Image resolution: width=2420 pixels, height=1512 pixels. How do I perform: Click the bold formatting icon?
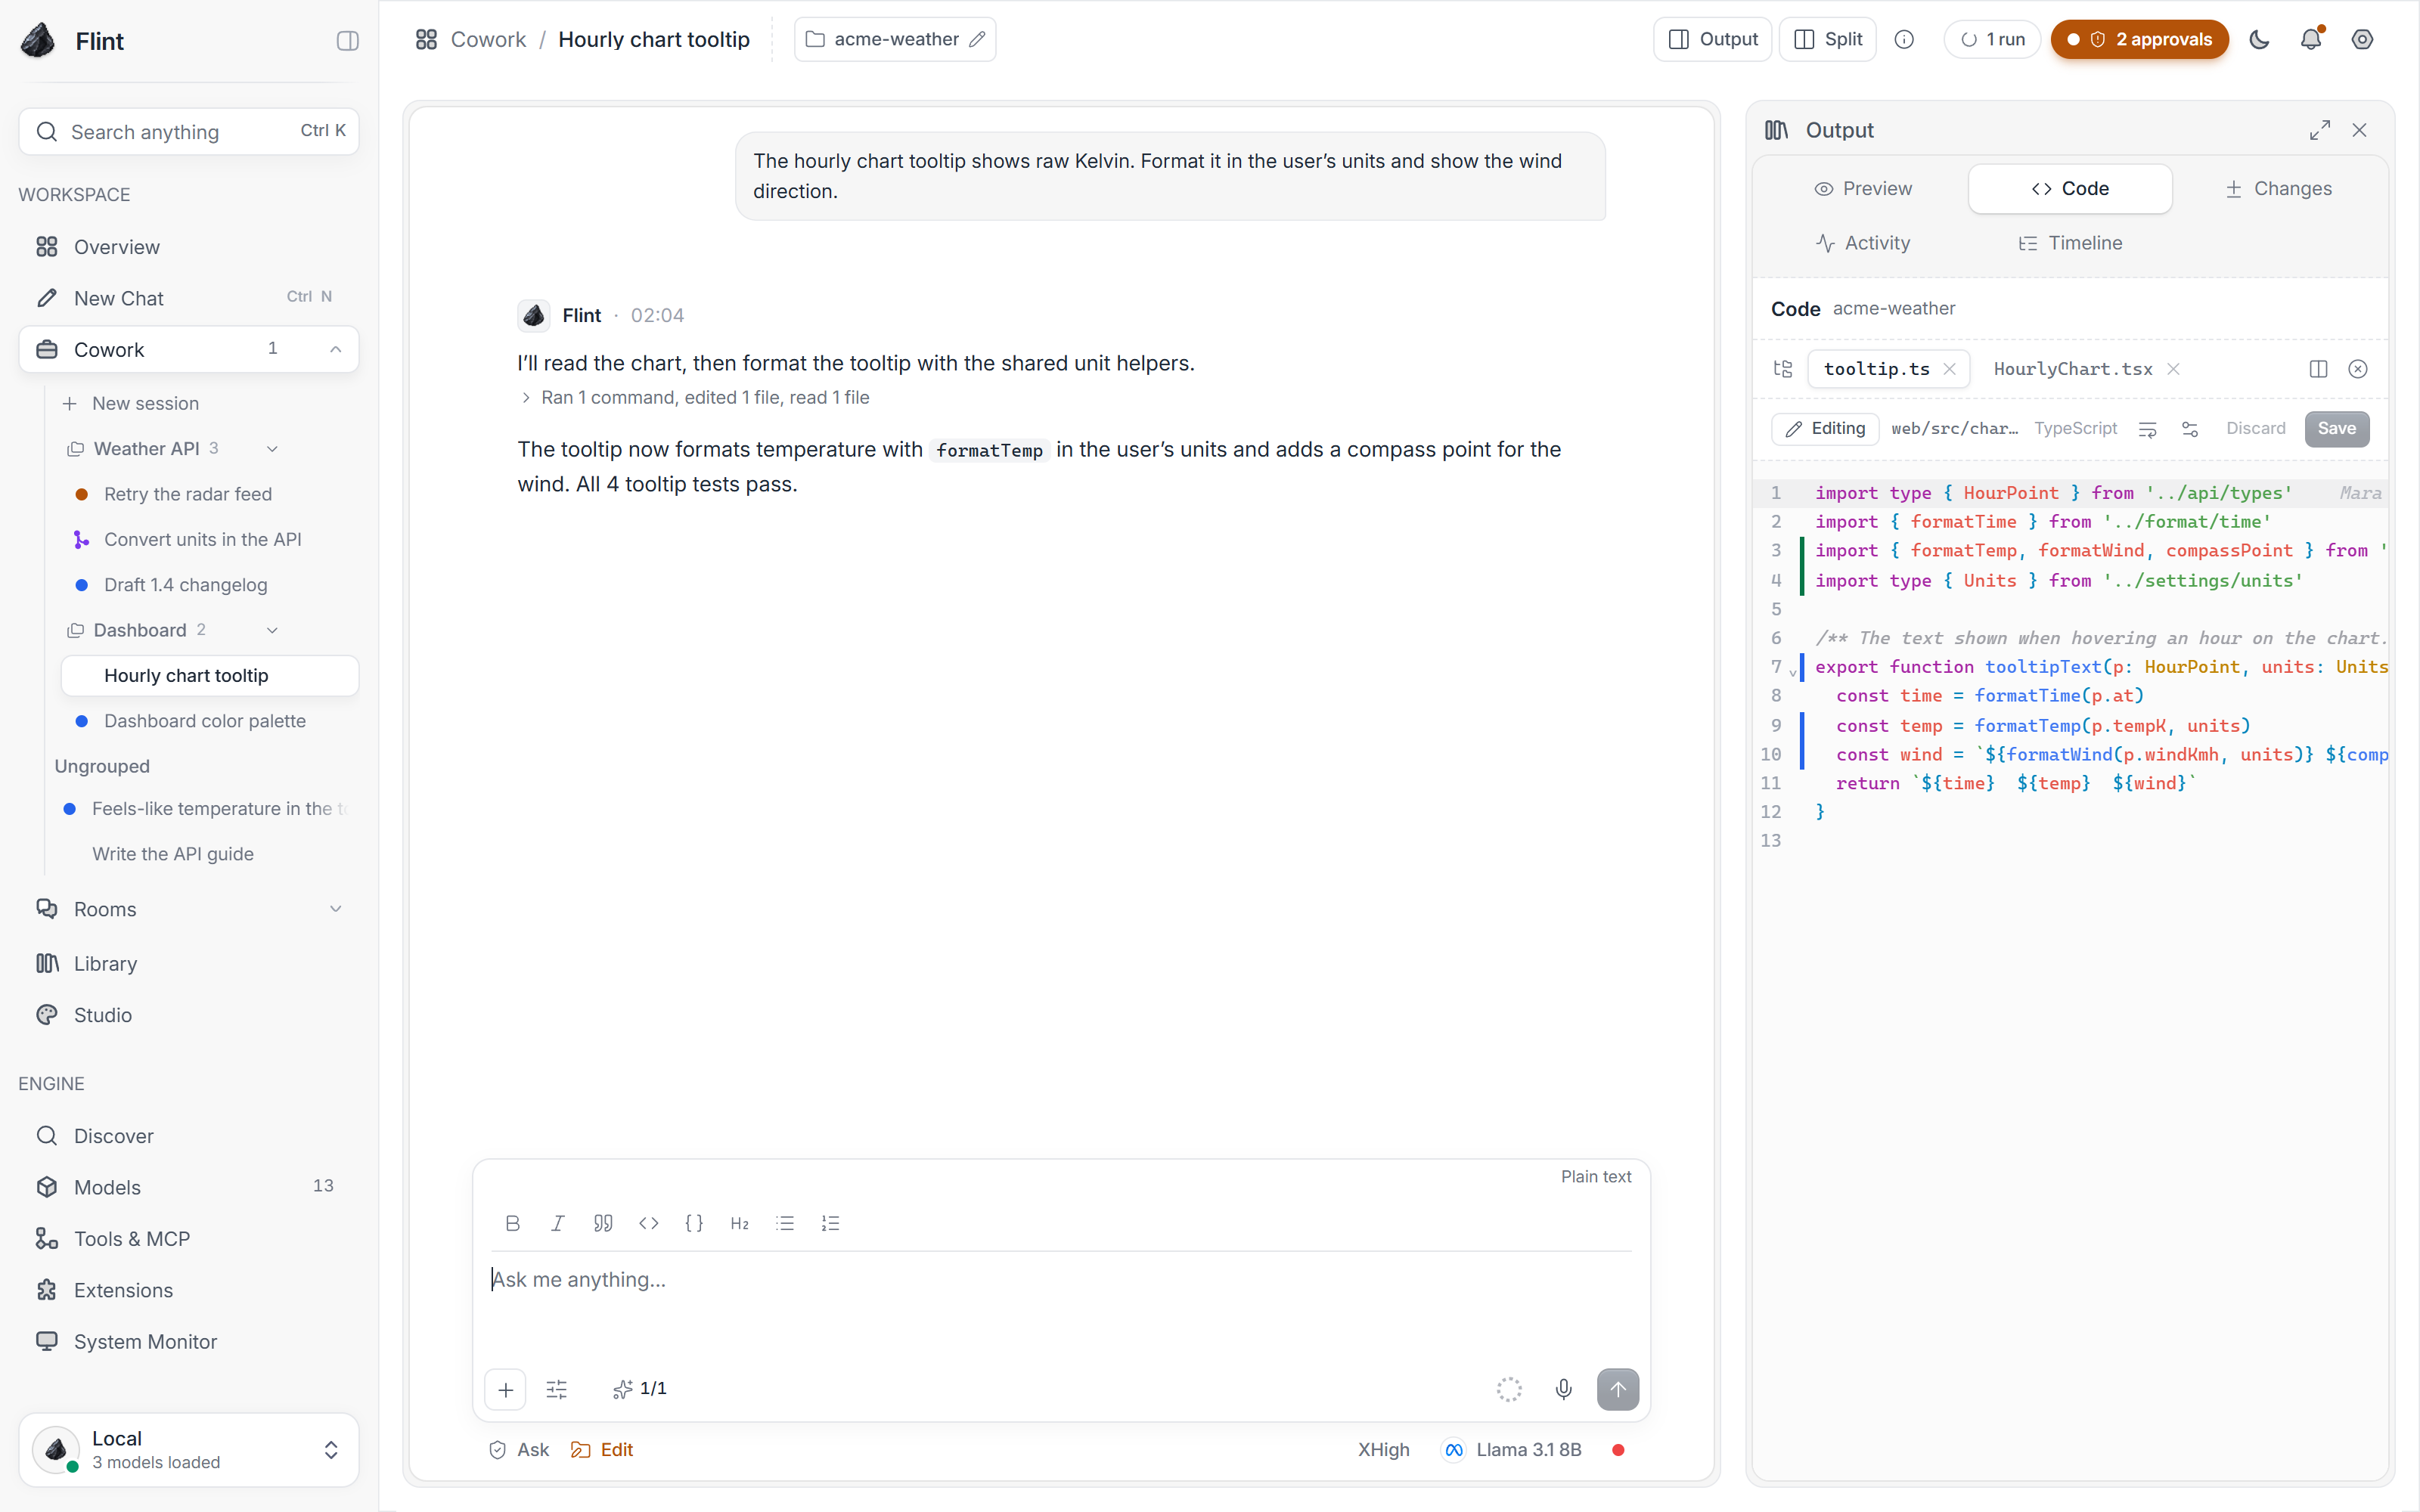pyautogui.click(x=512, y=1223)
